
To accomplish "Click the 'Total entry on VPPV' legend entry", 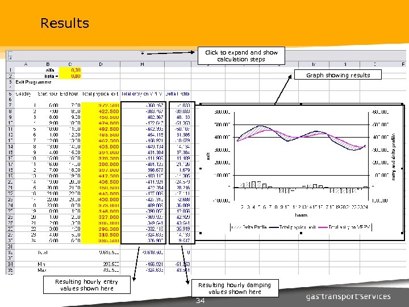I will click(x=344, y=227).
